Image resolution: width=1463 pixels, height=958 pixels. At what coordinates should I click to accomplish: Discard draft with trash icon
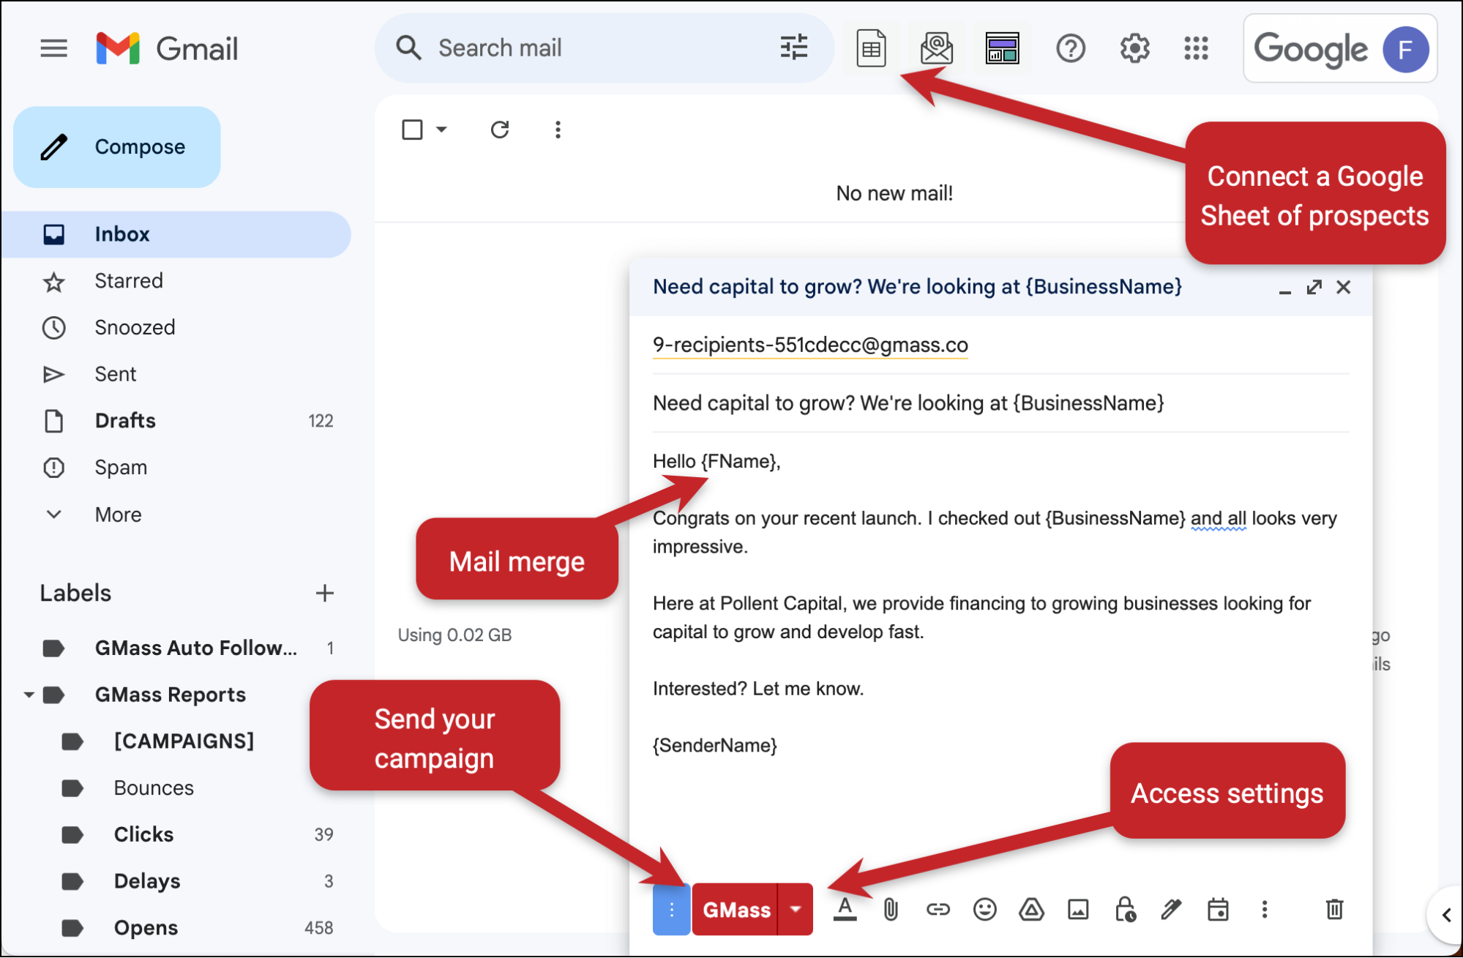pyautogui.click(x=1334, y=909)
